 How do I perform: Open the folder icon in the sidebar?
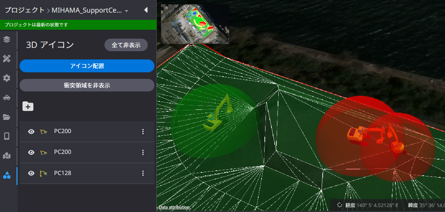point(7,117)
